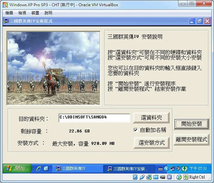Click the keyboard language bar icon
Image resolution: width=214 pixels, height=183 pixels.
[x=160, y=169]
